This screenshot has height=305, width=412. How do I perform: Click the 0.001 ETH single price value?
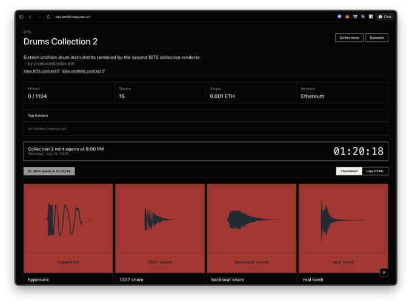(222, 96)
